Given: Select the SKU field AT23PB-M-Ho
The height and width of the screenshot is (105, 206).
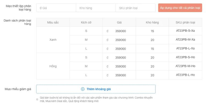Looking at the screenshot, I should tap(185, 66).
